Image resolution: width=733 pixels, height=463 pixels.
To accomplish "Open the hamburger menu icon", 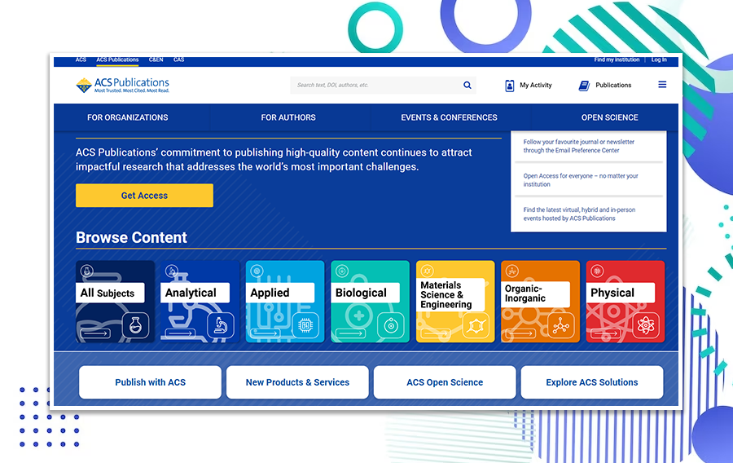I will click(x=662, y=85).
